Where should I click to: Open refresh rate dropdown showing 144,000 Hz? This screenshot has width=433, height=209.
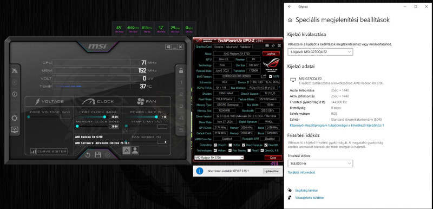click(320, 164)
